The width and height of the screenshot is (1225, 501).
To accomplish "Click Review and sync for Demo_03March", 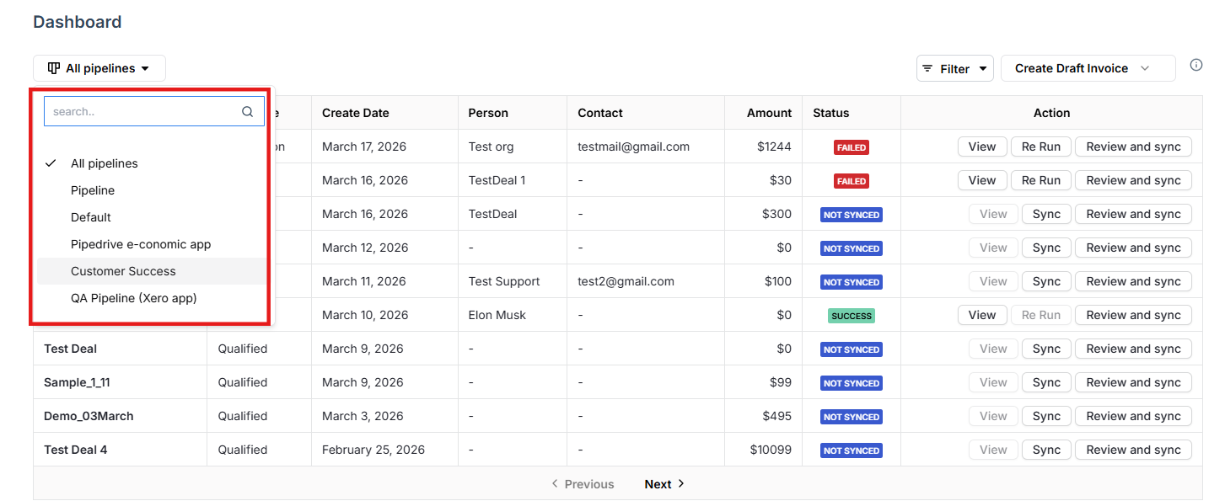I will 1133,415.
